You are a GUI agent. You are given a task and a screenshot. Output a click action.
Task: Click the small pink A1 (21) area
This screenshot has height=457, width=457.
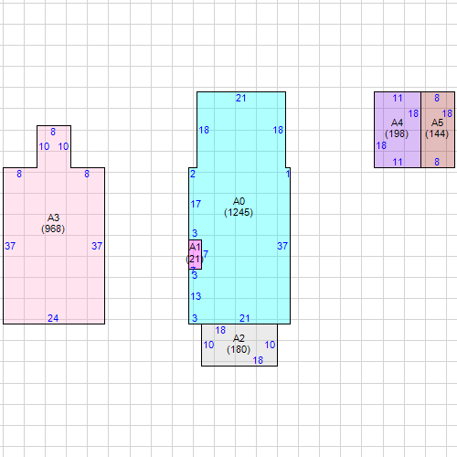click(x=195, y=254)
